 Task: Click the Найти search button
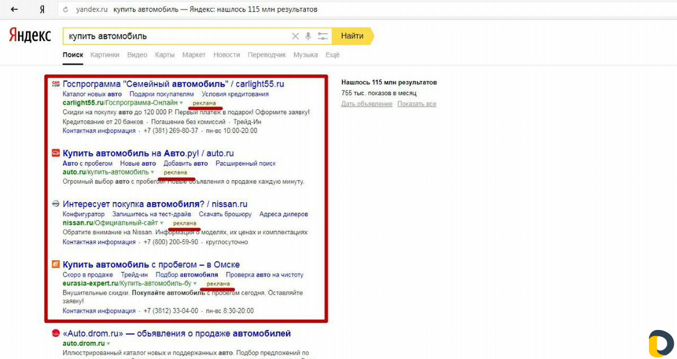pos(353,36)
